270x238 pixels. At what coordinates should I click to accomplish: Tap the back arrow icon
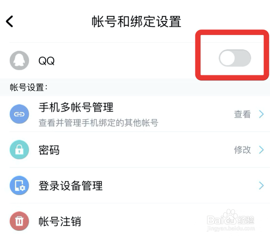(x=10, y=21)
